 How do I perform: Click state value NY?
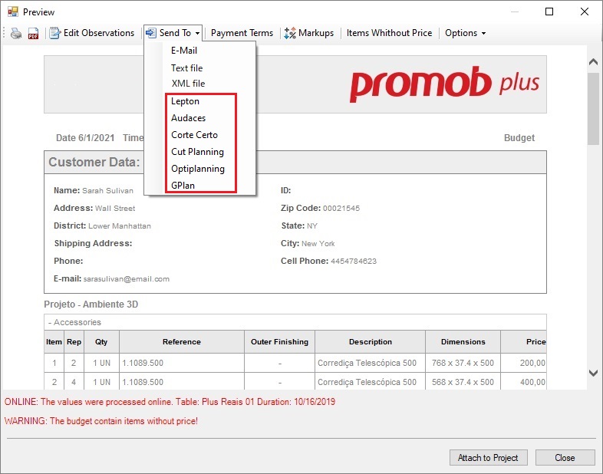(312, 226)
